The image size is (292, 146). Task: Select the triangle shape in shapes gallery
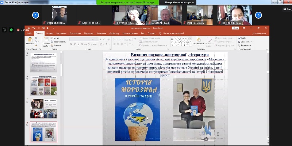172,42
